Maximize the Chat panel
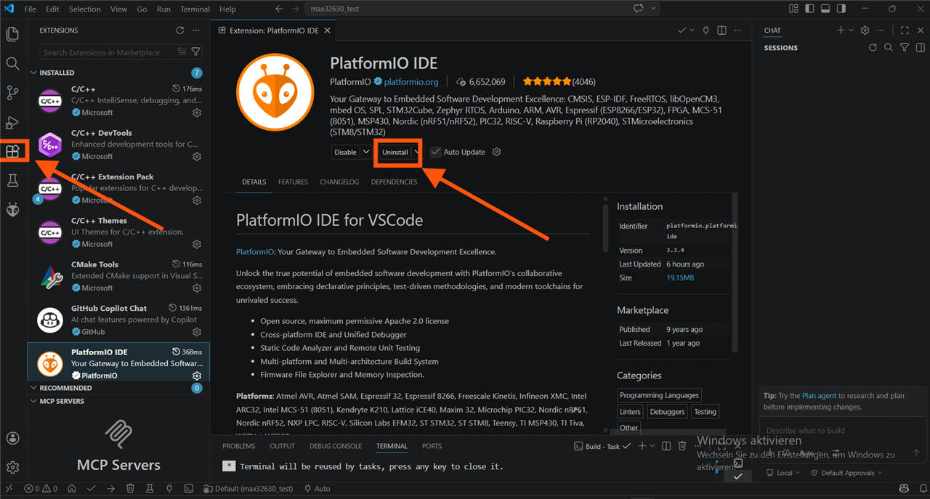This screenshot has height=499, width=930. [x=905, y=31]
